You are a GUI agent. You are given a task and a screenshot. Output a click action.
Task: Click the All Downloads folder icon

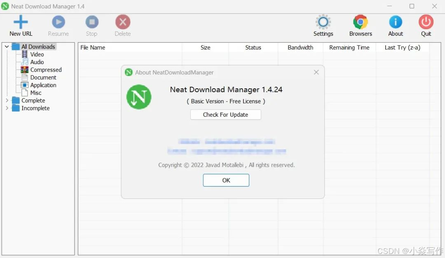(x=16, y=46)
